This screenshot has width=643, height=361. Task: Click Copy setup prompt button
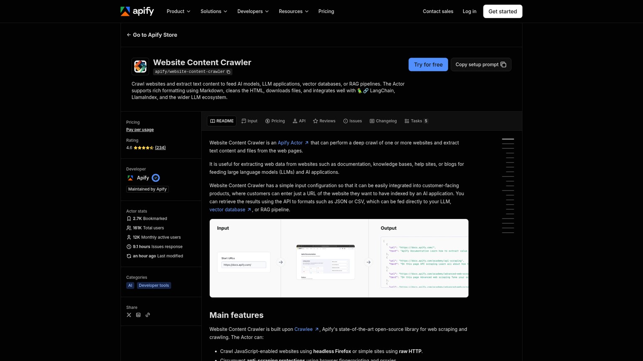(481, 65)
